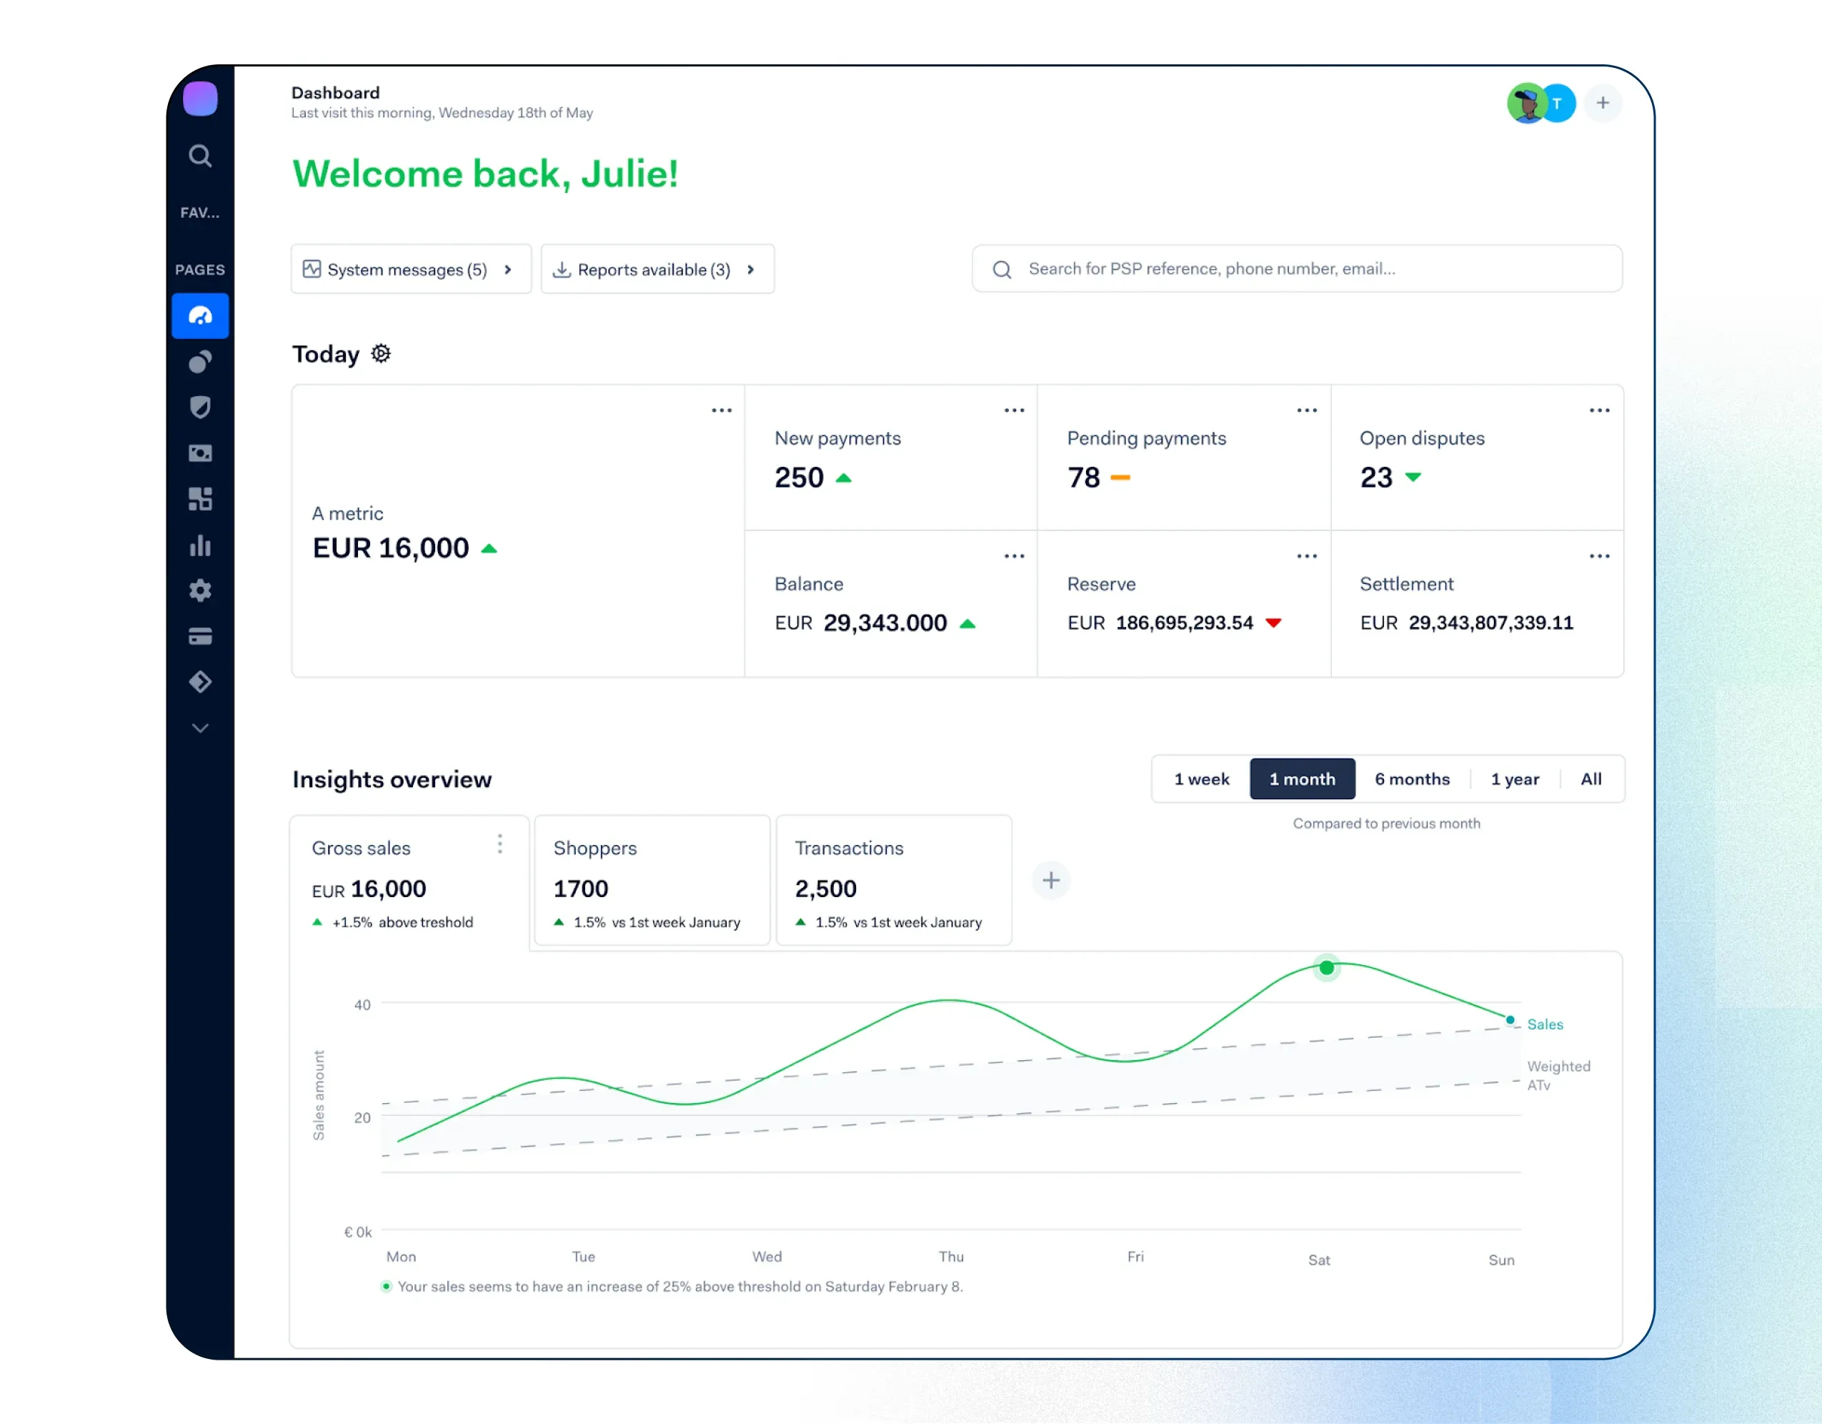This screenshot has height=1424, width=1822.
Task: Open the widgets grid icon in sidebar
Action: click(200, 499)
